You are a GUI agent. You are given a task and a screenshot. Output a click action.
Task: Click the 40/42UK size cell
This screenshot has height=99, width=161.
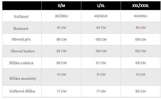(101, 16)
